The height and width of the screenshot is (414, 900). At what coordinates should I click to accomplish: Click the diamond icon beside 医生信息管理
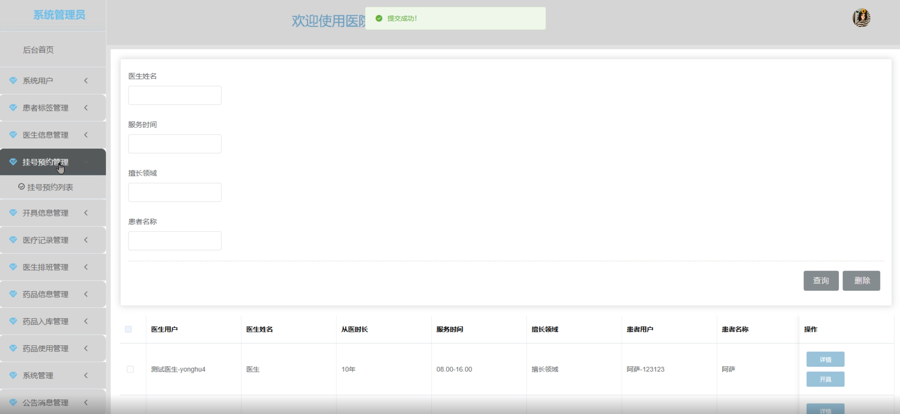(x=13, y=135)
